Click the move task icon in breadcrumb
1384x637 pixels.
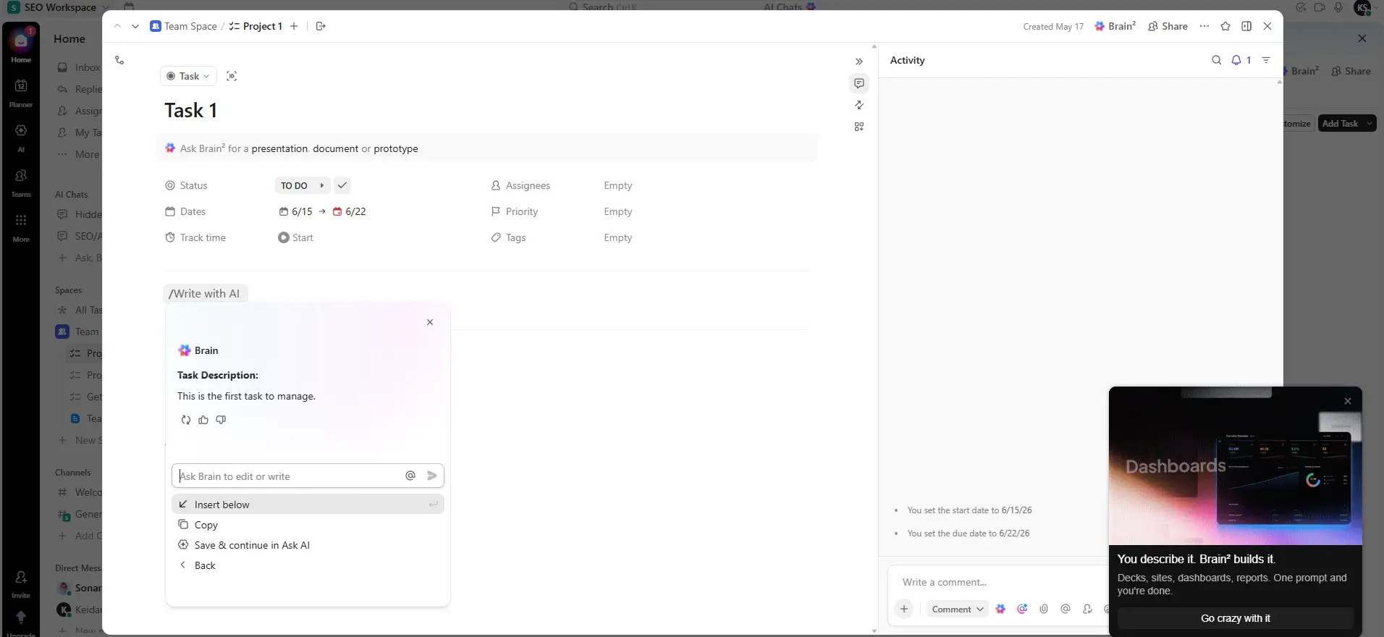pyautogui.click(x=321, y=26)
